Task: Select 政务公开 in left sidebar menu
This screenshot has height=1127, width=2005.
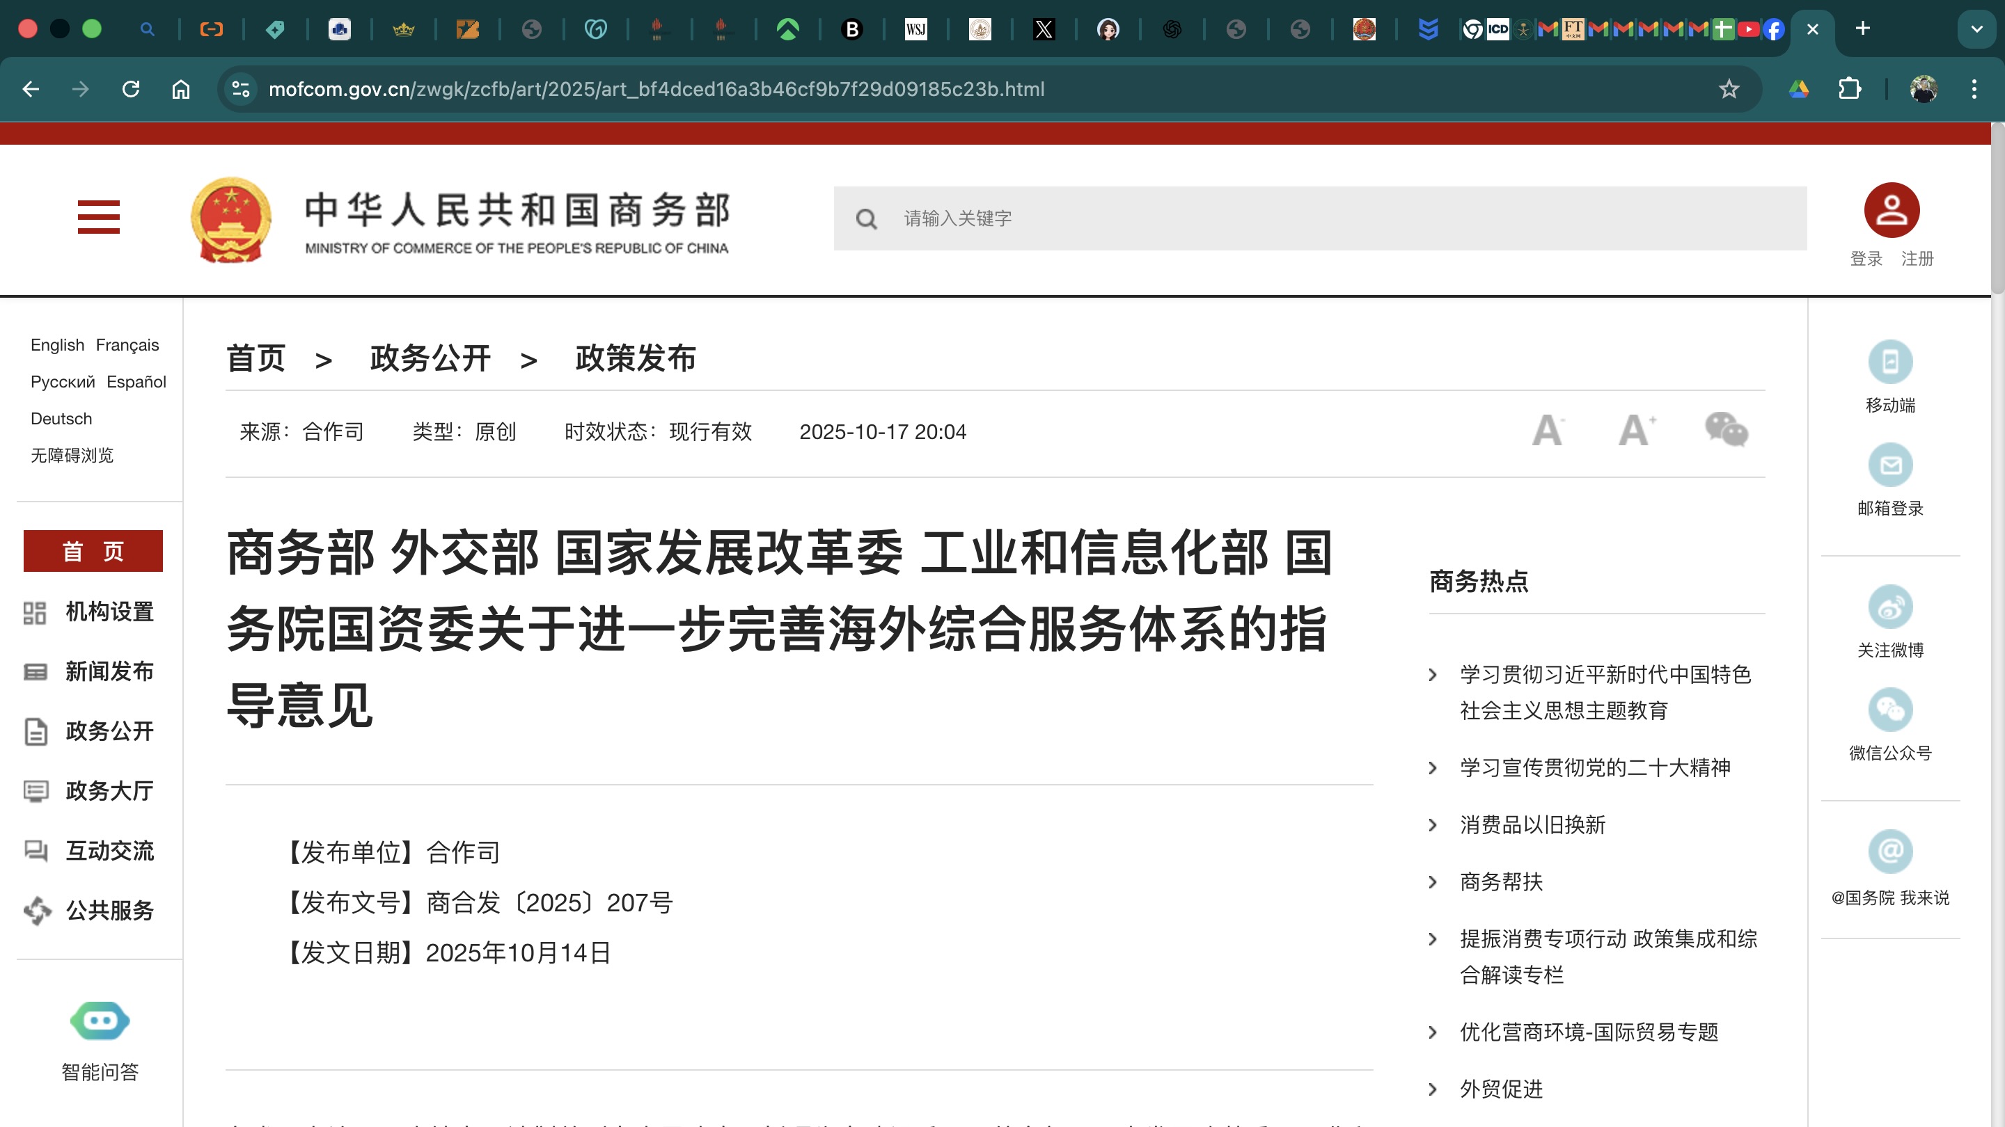Action: point(109,731)
